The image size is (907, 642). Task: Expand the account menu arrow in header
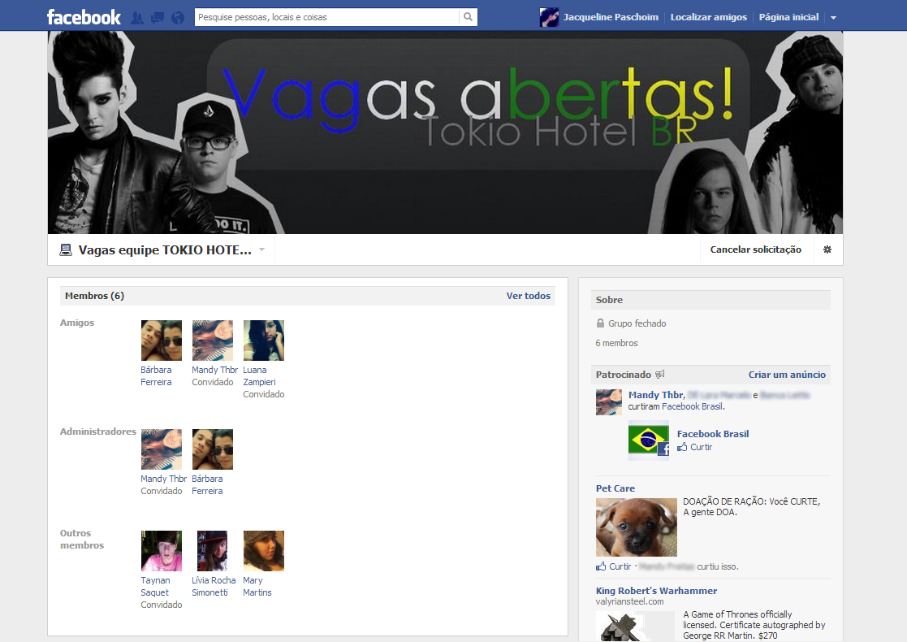click(834, 18)
